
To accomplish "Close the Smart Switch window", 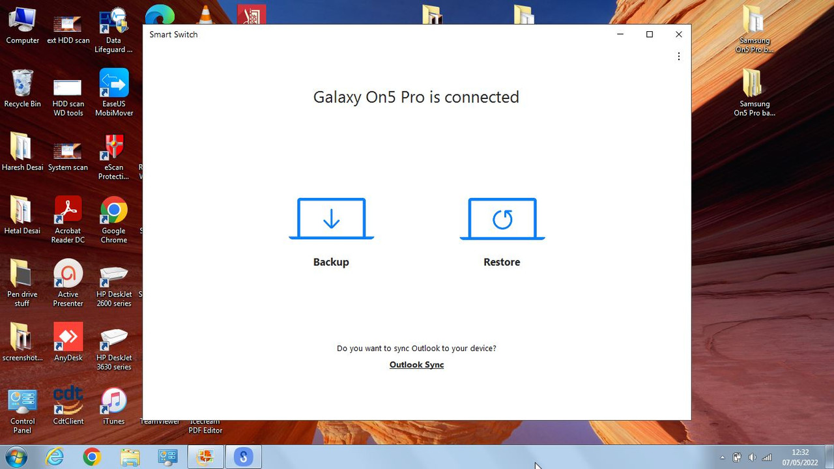I will point(678,35).
